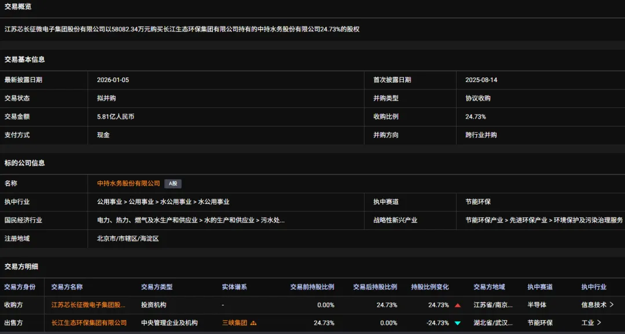Select the 交易方地域 column header
The height and width of the screenshot is (334, 625).
489,287
